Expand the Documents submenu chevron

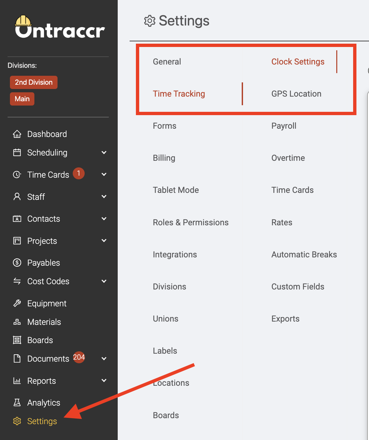click(x=104, y=359)
